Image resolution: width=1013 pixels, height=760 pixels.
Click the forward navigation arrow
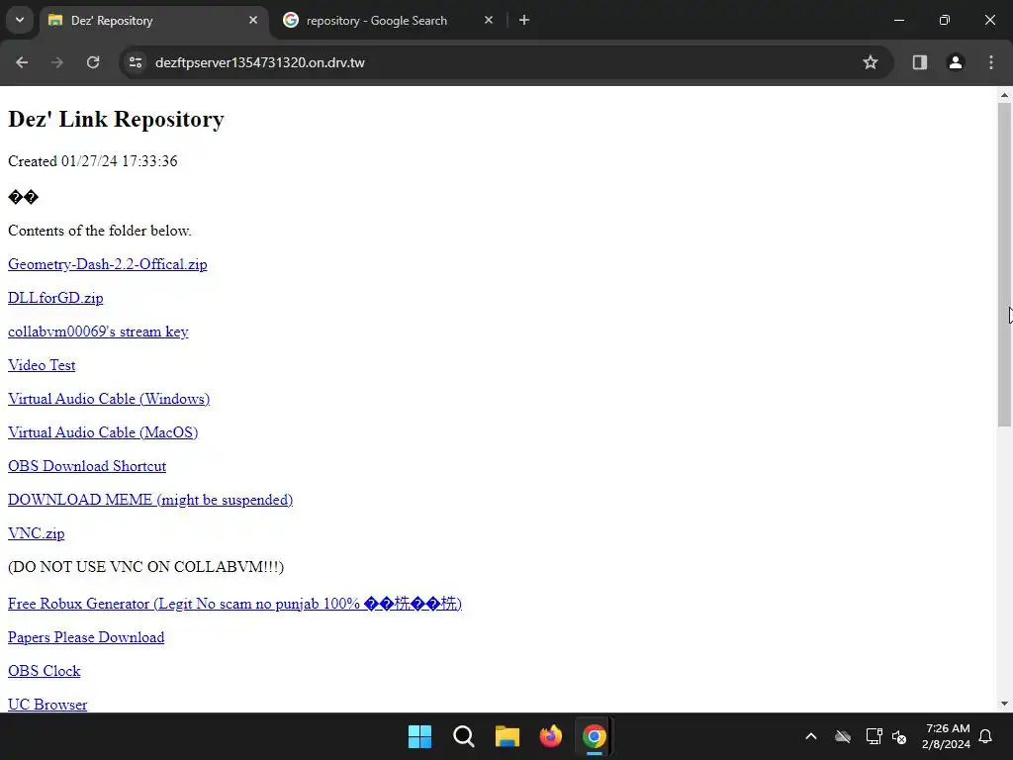click(x=57, y=62)
